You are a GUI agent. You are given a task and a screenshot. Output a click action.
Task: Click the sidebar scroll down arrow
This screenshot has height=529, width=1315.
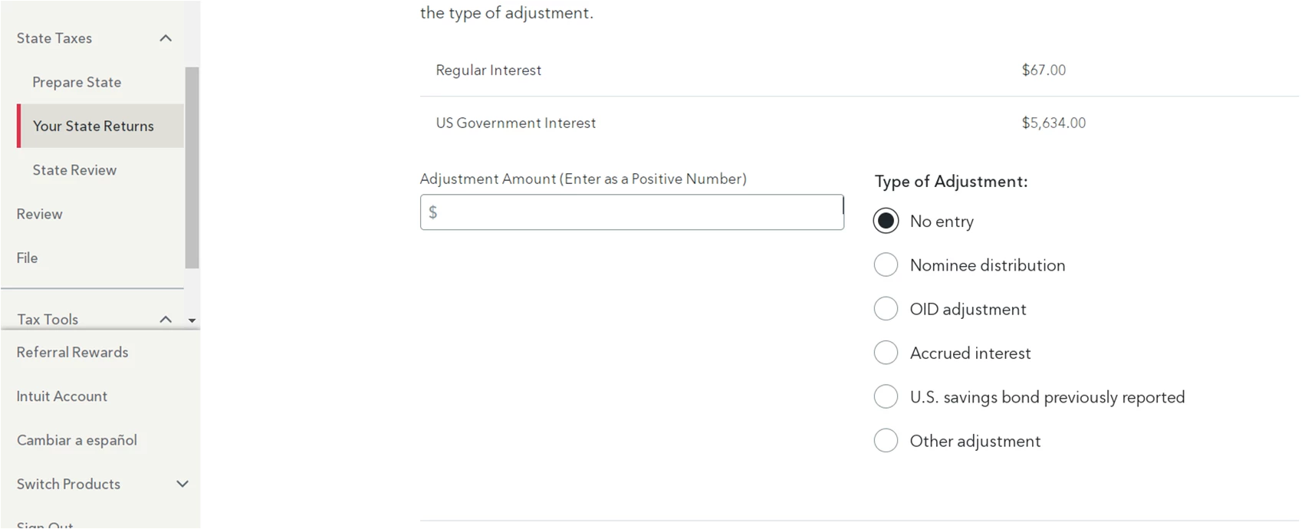click(192, 320)
